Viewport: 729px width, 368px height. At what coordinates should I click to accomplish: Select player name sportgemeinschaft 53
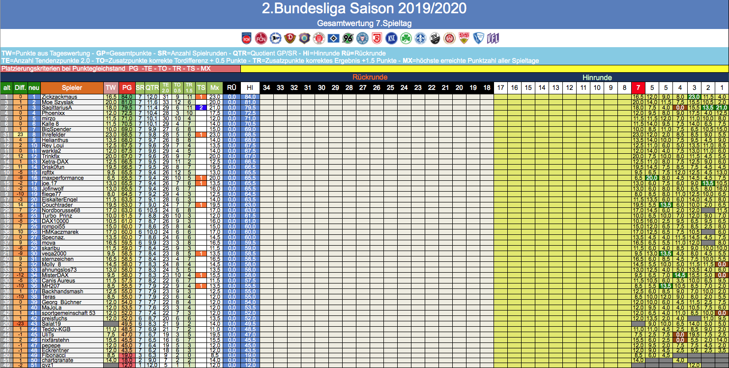pos(69,312)
